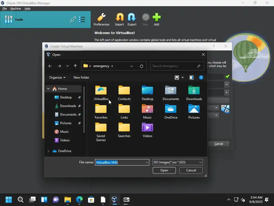274x206 pixels.
Task: Click the navigation pane scrollbar
Action: pos(84,109)
